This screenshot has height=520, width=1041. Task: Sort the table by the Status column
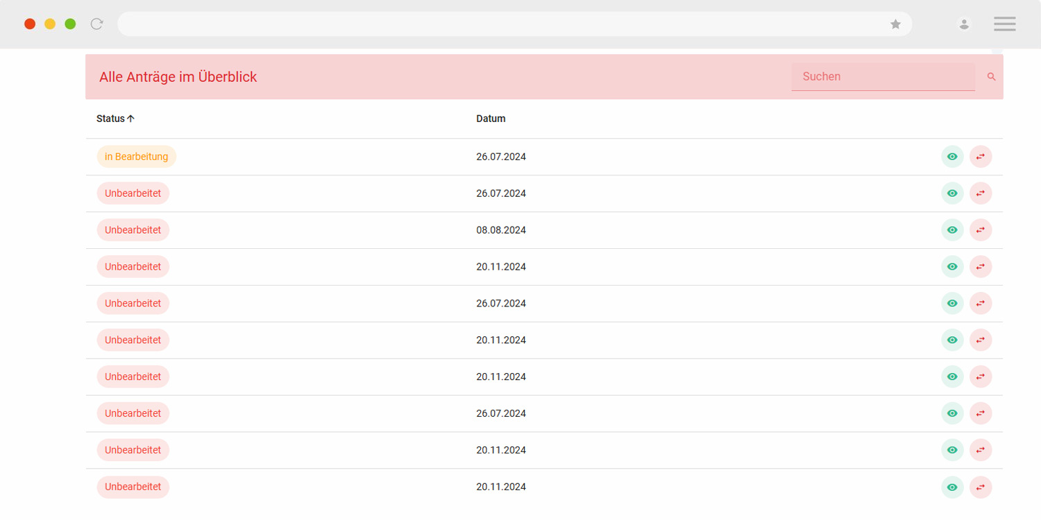pyautogui.click(x=115, y=119)
